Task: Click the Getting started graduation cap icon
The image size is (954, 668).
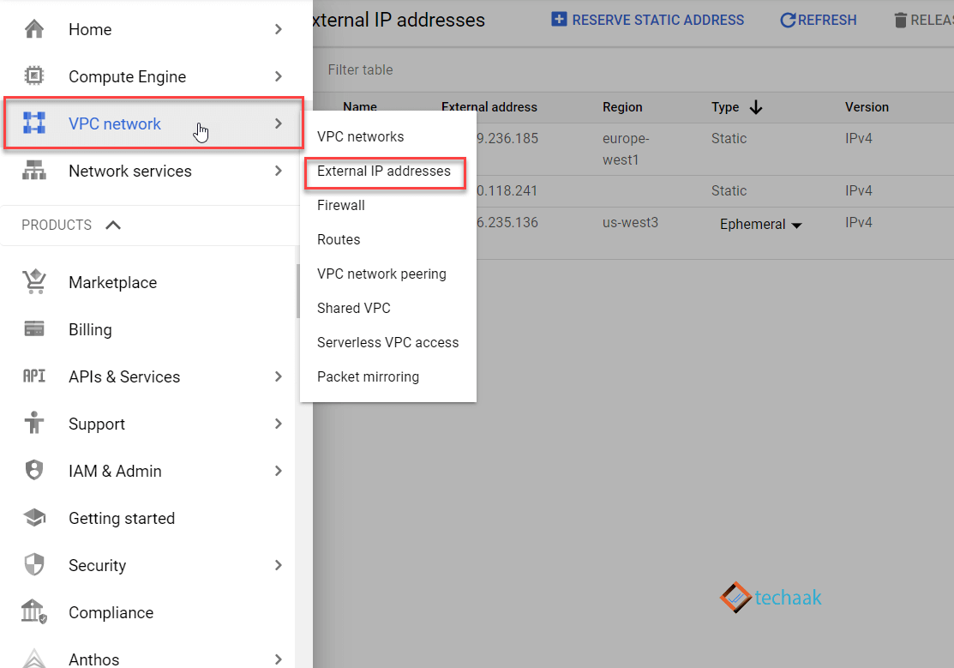Action: 34,518
